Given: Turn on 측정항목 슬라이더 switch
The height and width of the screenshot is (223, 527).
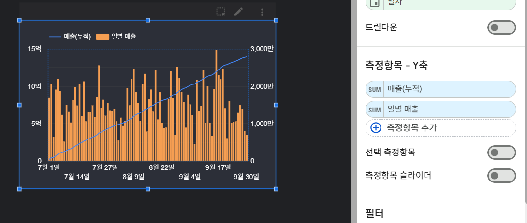Looking at the screenshot, I should tap(501, 176).
